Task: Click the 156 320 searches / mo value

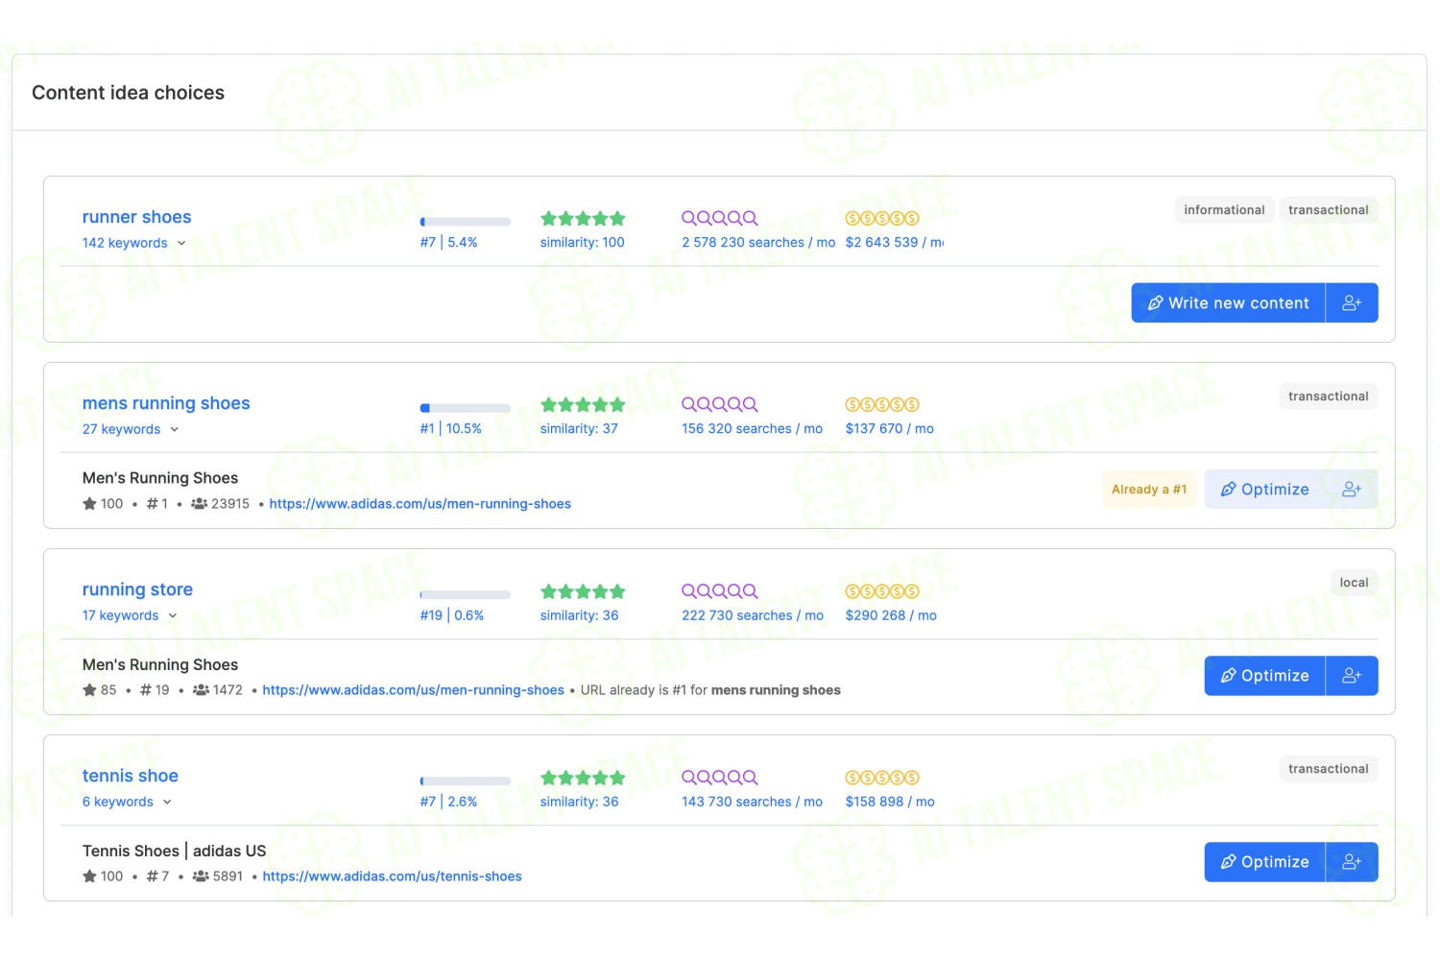Action: coord(752,428)
